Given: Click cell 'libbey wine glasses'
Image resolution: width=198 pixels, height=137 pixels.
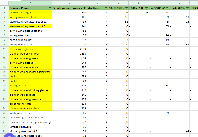Looking at the screenshot, I should (x=31, y=44).
